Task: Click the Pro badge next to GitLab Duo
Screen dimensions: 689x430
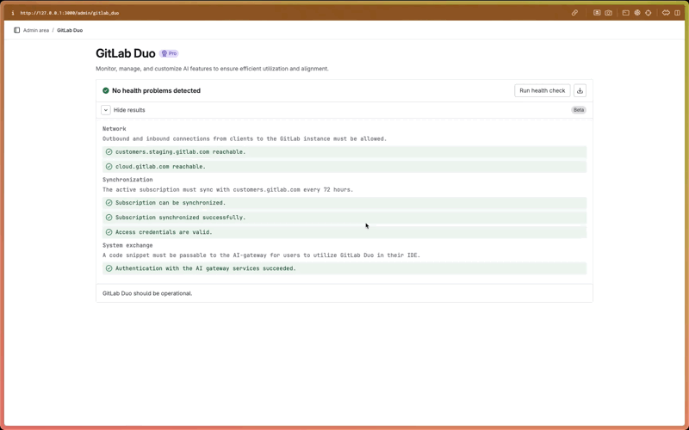Action: pos(169,53)
